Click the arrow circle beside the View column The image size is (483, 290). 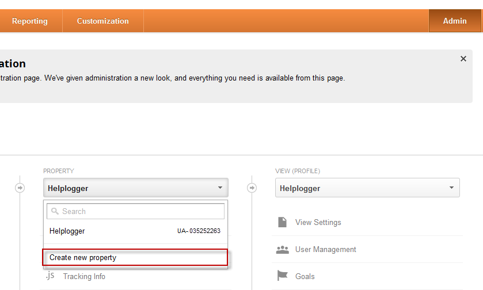[252, 188]
